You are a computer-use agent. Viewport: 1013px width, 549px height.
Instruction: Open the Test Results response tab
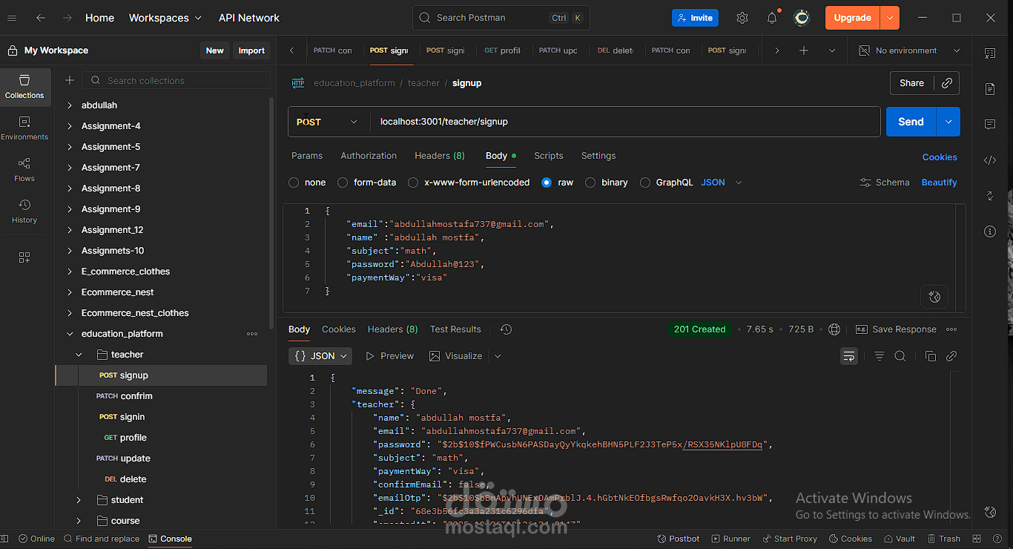[x=455, y=329]
